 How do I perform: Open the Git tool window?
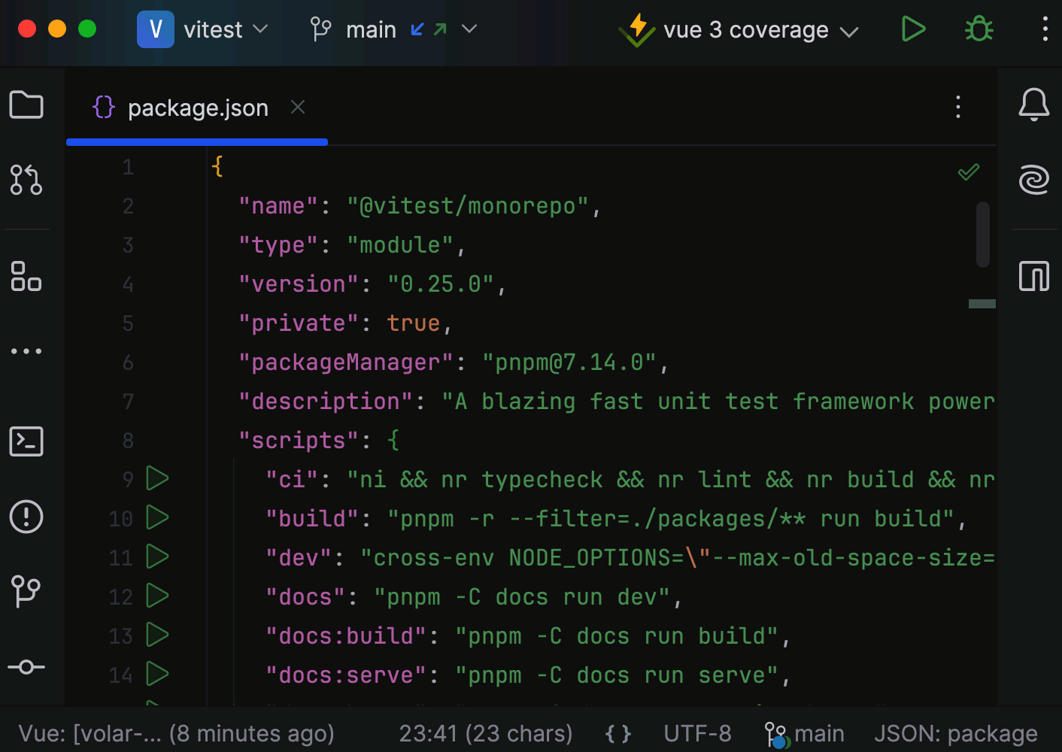coord(26,592)
